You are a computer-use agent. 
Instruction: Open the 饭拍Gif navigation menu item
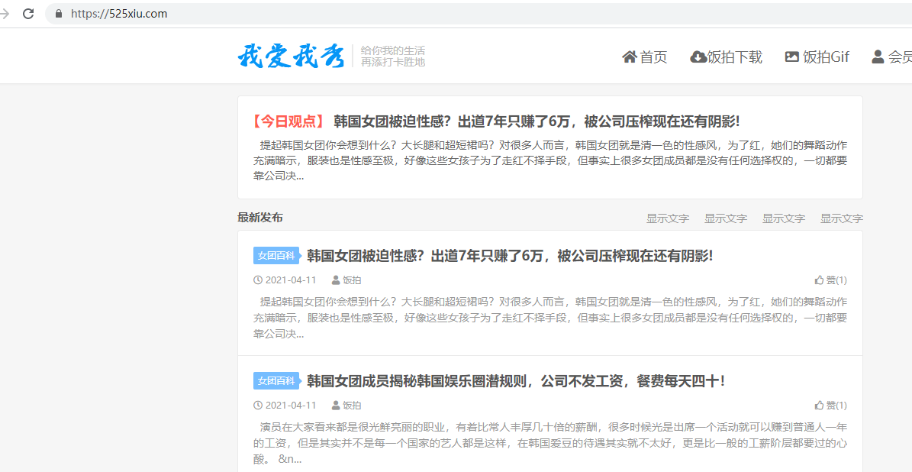[x=826, y=57]
